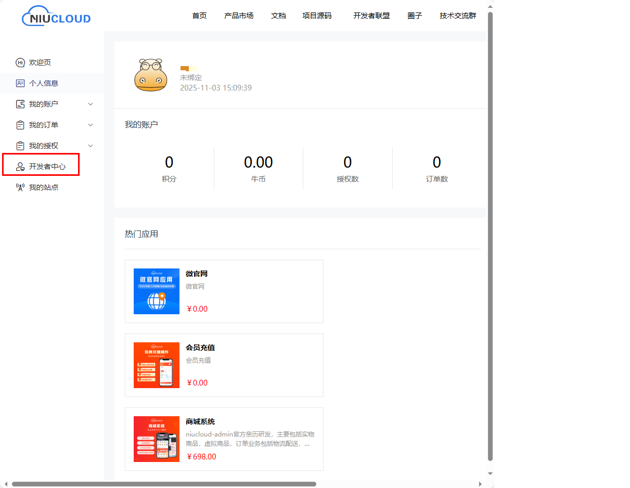Click the Hi welcome page icon

point(20,62)
